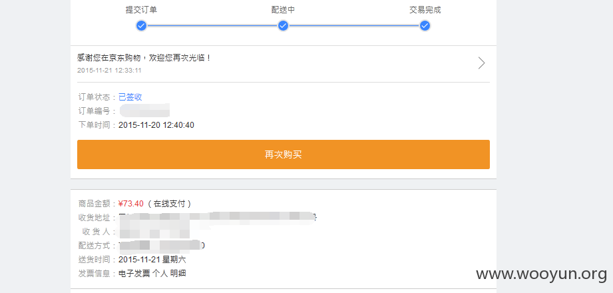
Task: Click the 再次购买 orange button
Action: coord(284,154)
